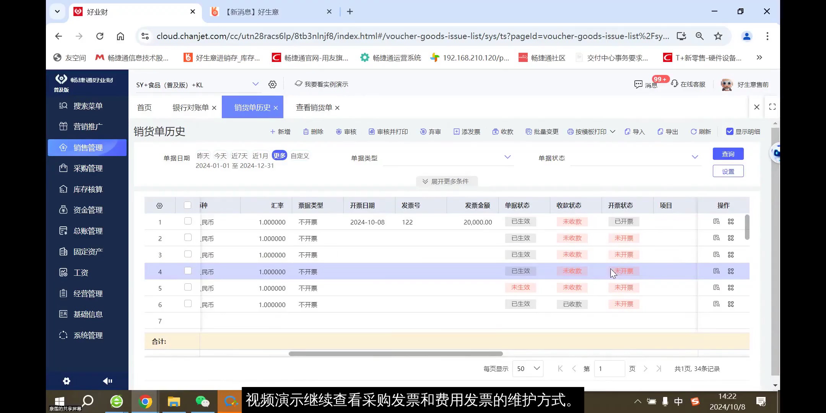Open WeChat from the taskbar
The height and width of the screenshot is (413, 826).
202,402
